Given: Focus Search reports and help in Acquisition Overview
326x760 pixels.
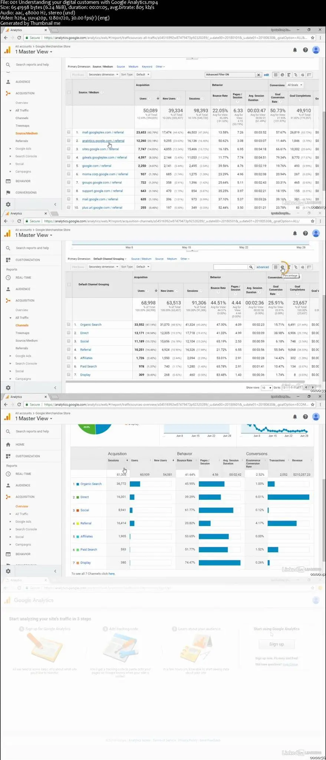Looking at the screenshot, I should click(x=32, y=431).
